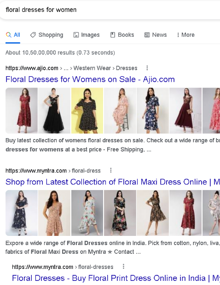This screenshot has height=285, width=220.
Task: Switch to the Images tab
Action: pyautogui.click(x=87, y=35)
